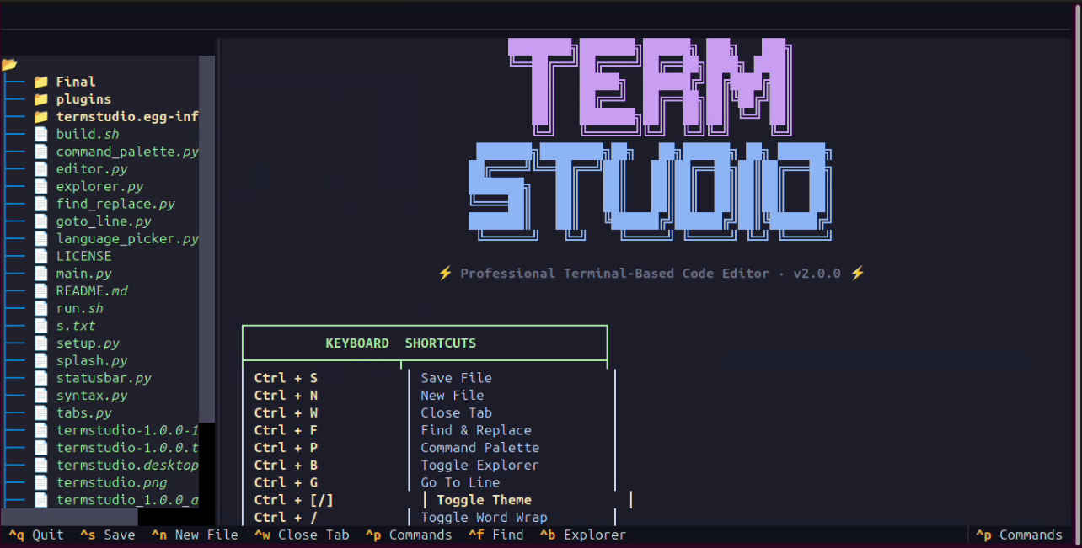Click the file icon beside main.py
Viewport: 1082px width, 548px height.
pos(40,274)
